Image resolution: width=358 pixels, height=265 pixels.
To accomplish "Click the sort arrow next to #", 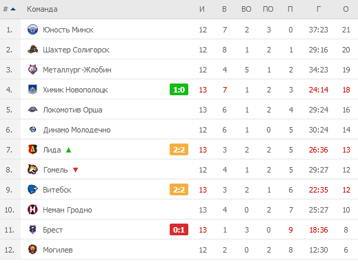I will coord(13,9).
